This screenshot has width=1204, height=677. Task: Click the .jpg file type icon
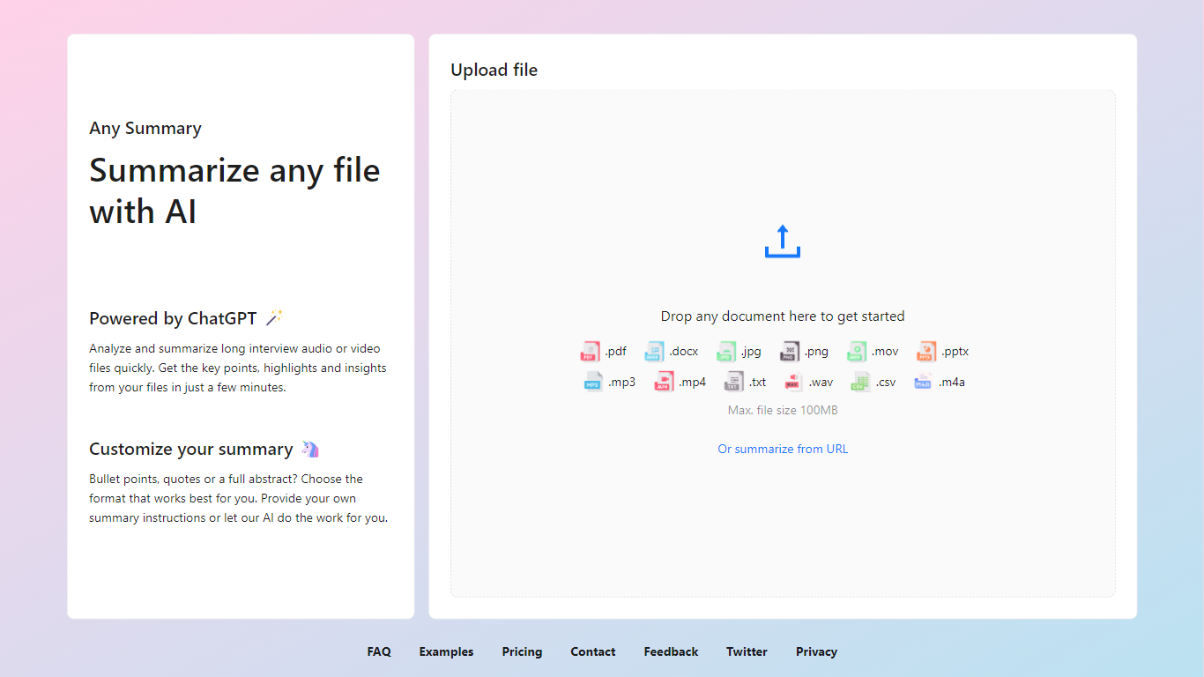pos(726,352)
